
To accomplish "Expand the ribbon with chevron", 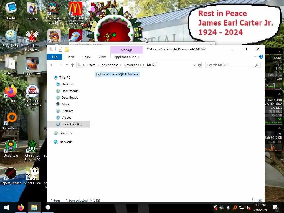I will coord(255,57).
